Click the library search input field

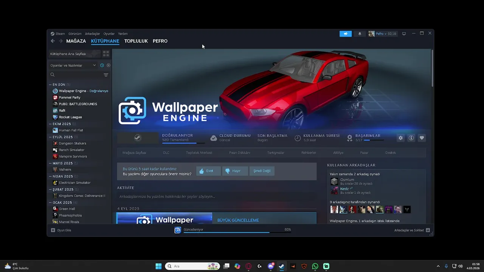coord(79,75)
